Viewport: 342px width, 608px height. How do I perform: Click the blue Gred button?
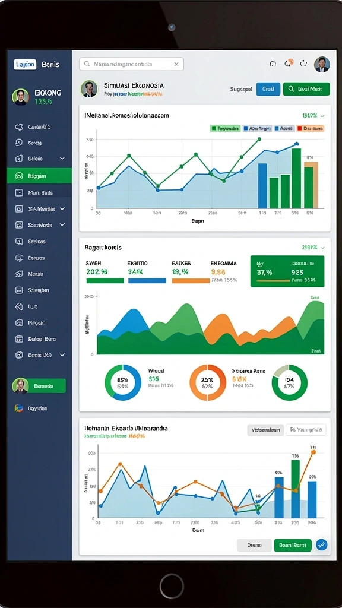[268, 89]
